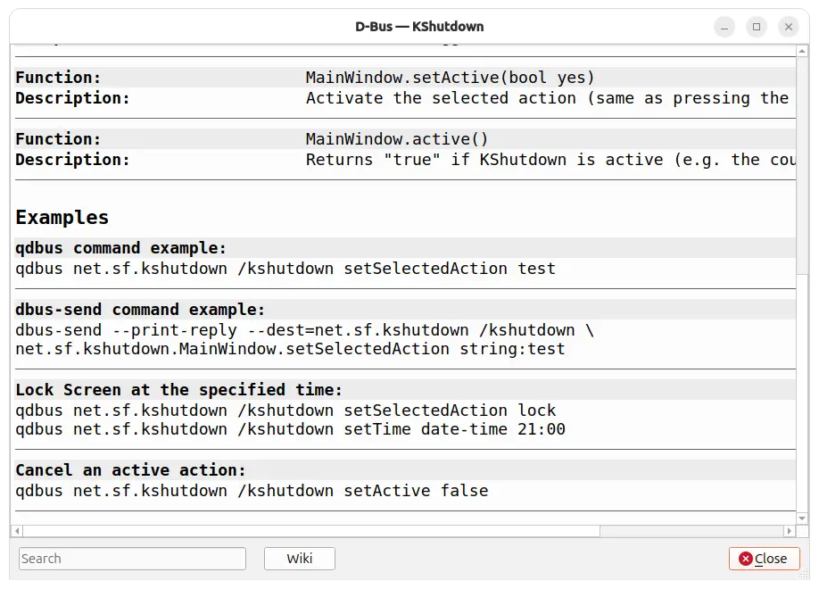
Task: Click the "dbus-send command example:" heading
Action: [140, 311]
